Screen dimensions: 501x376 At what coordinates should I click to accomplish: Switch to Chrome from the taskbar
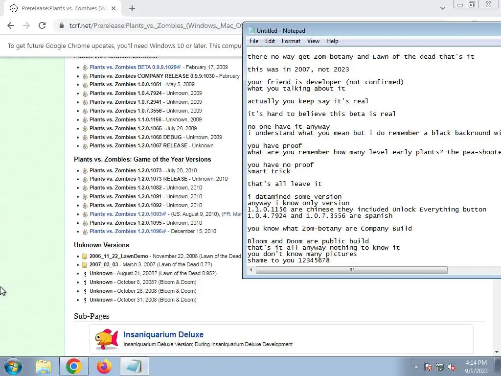(x=74, y=366)
